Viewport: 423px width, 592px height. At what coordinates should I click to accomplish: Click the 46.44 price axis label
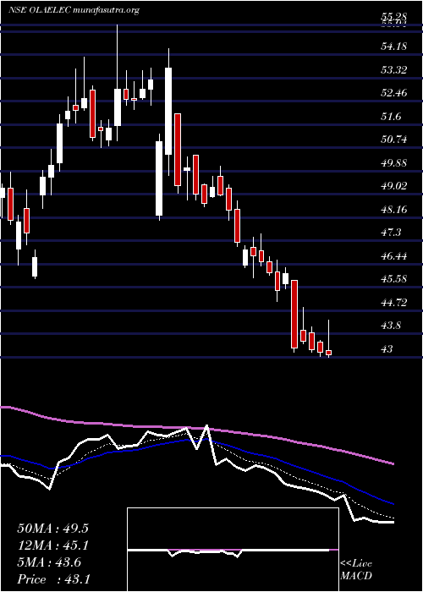coord(394,256)
